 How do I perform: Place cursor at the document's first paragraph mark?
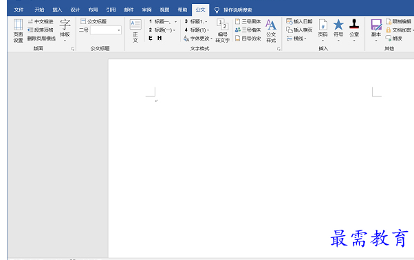[156, 101]
